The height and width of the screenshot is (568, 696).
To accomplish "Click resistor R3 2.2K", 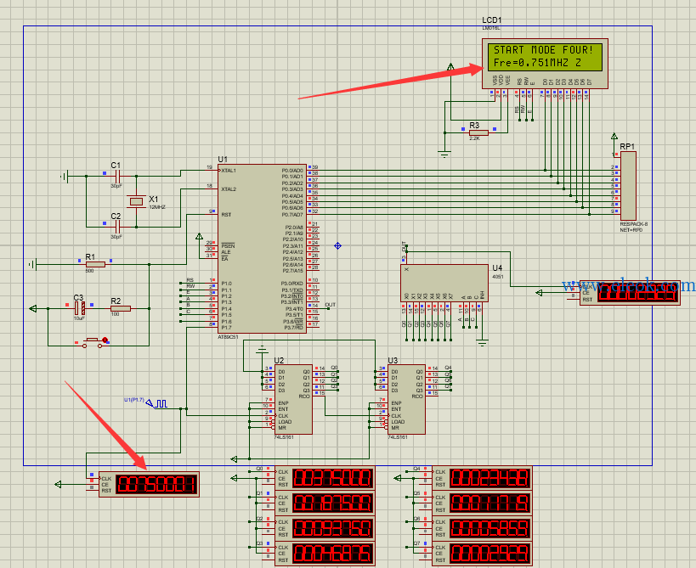I will coord(478,132).
